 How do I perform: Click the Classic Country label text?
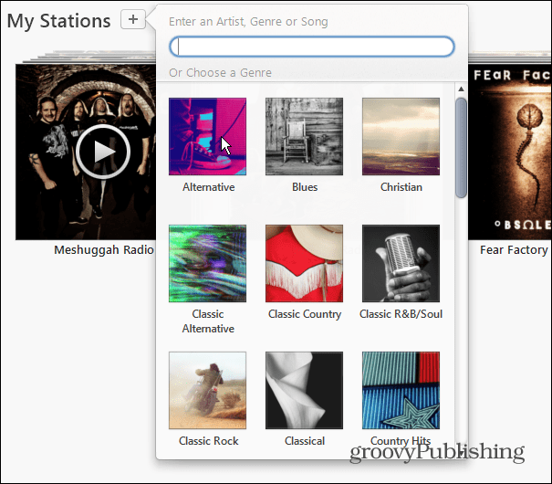point(305,314)
